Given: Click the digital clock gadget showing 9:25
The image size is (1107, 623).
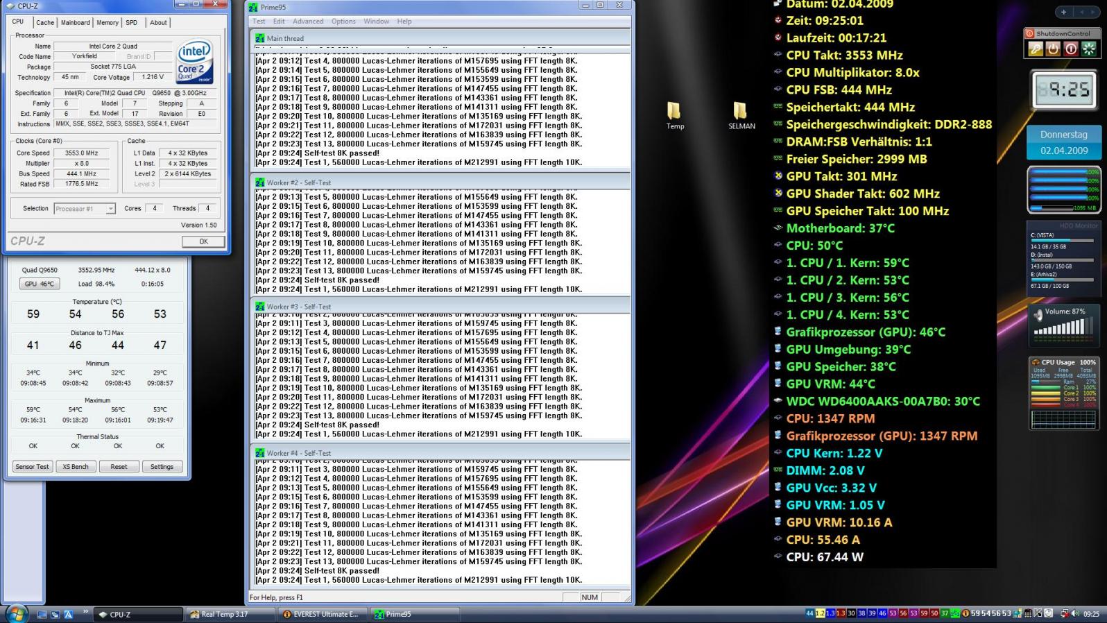Looking at the screenshot, I should click(1063, 89).
